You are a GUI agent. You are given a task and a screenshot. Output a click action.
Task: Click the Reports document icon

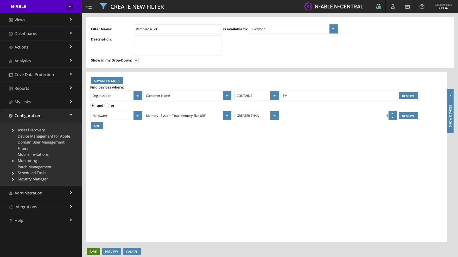11,89
